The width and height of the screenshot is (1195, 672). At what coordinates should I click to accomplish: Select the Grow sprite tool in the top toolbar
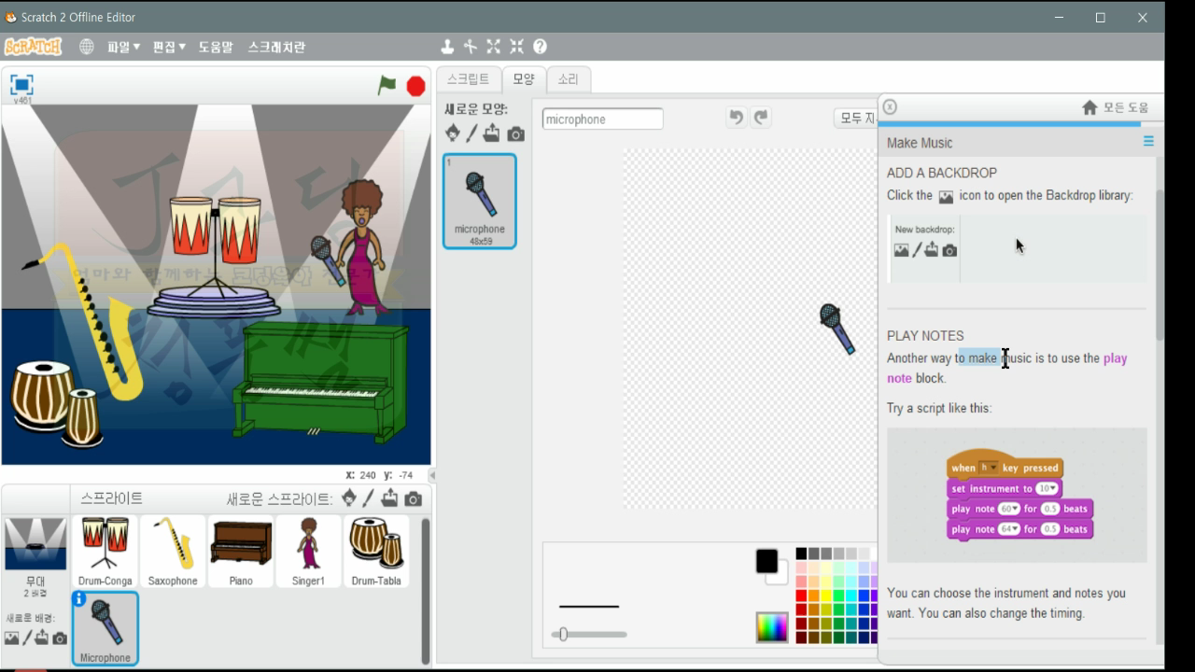(493, 47)
